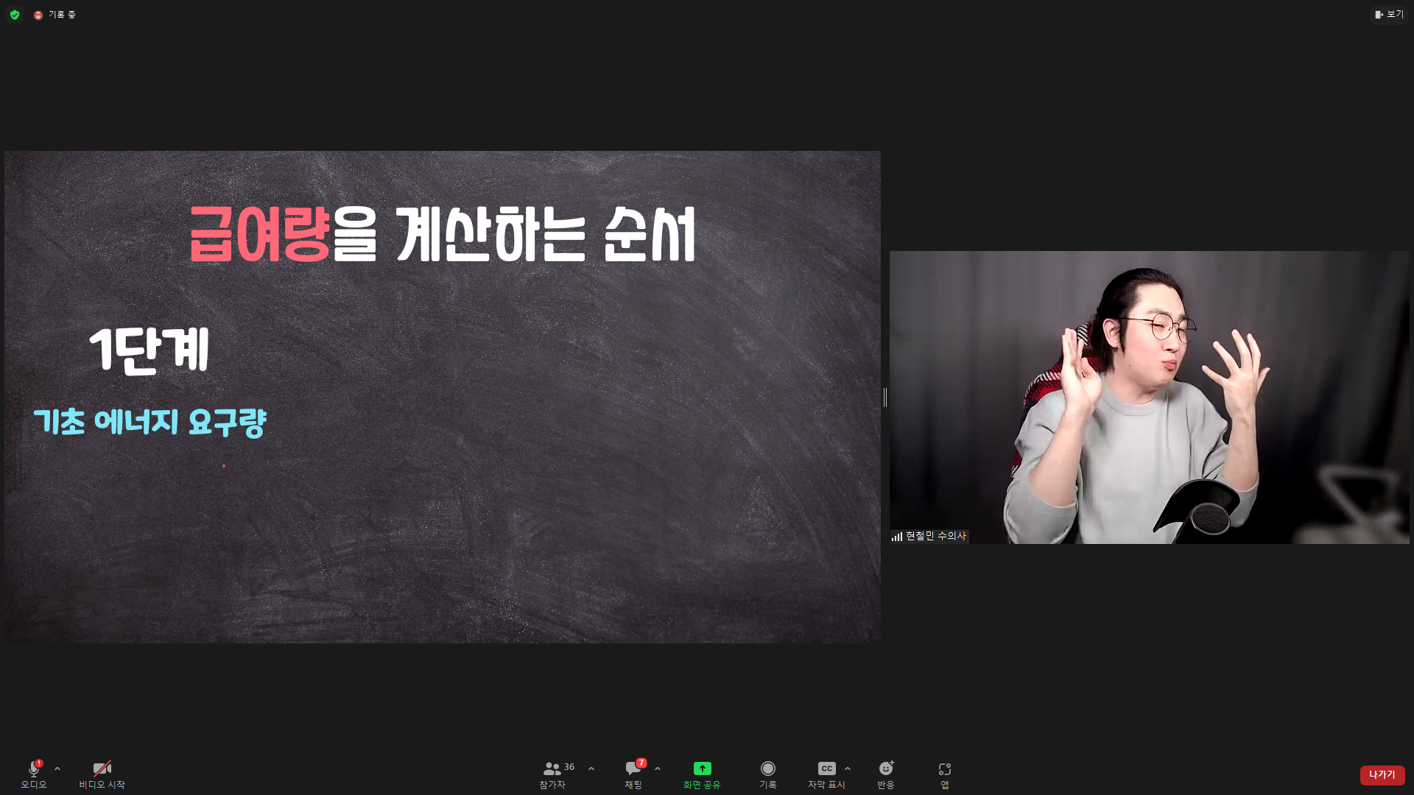Viewport: 1414px width, 795px height.
Task: Expand caption options arrow next to 자막 표시
Action: [x=848, y=768]
